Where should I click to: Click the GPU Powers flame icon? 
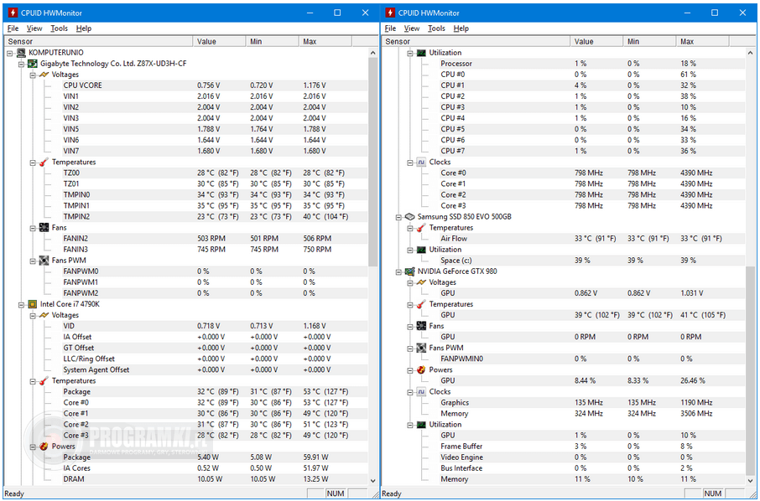click(422, 369)
